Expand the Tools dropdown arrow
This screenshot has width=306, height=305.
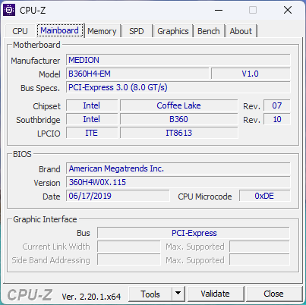coord(178,294)
